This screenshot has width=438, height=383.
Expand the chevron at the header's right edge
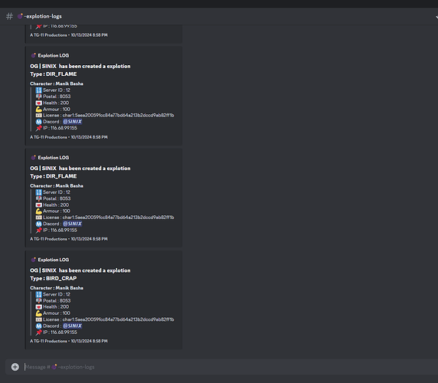pyautogui.click(x=436, y=17)
